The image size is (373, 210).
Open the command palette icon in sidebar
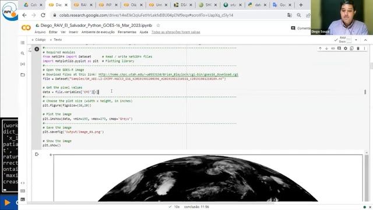pyautogui.click(x=23, y=191)
